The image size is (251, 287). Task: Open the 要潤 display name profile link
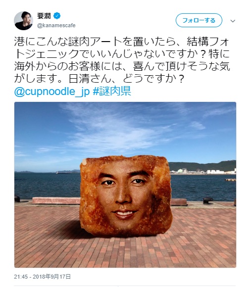[44, 16]
